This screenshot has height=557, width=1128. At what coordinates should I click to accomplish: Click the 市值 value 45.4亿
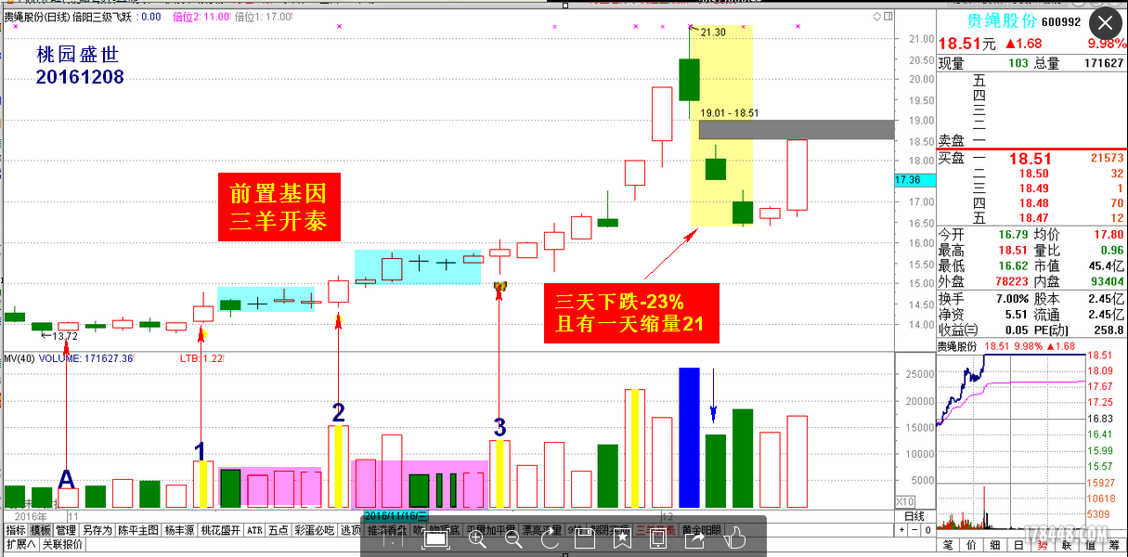pyautogui.click(x=1108, y=266)
